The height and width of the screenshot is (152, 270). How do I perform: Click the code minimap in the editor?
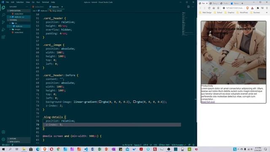(189, 24)
